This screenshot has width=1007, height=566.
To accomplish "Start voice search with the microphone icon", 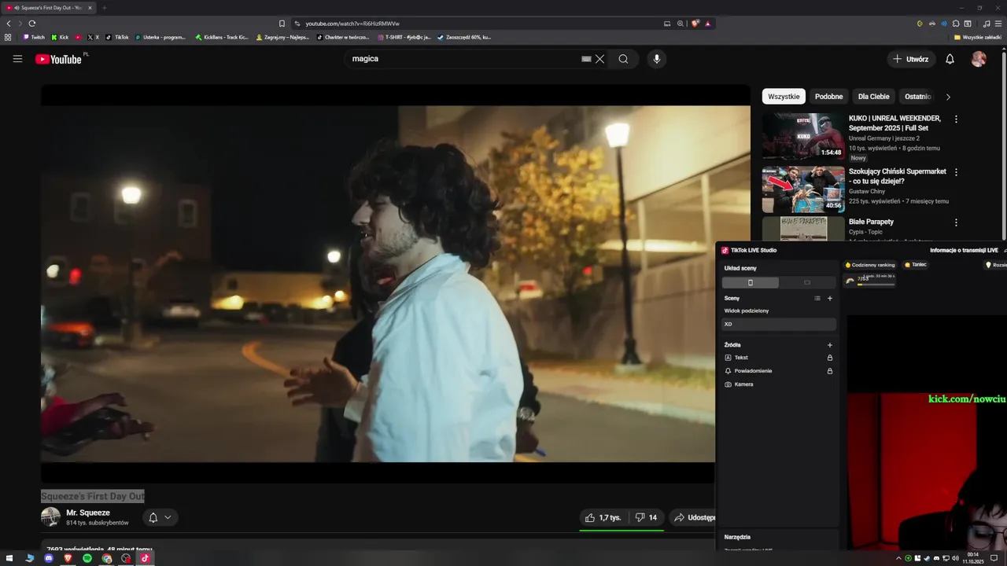I will 657,59.
